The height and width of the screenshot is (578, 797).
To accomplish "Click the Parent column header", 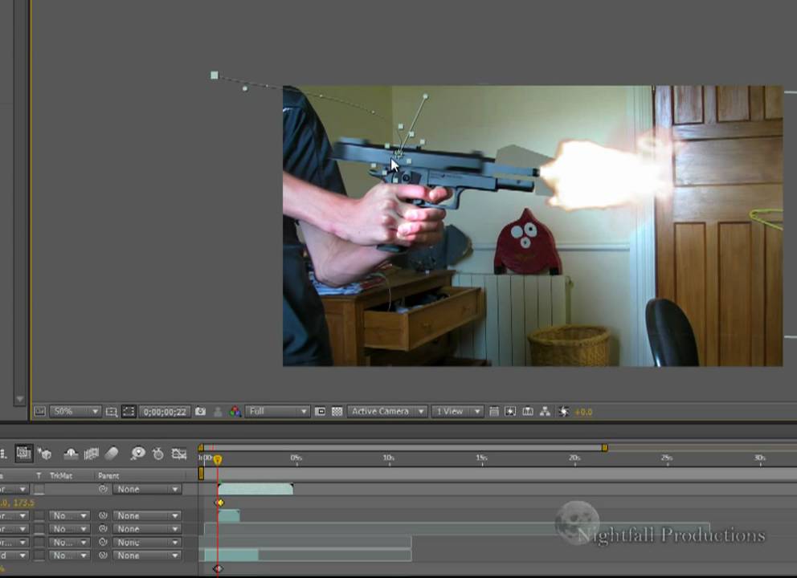I will pyautogui.click(x=108, y=476).
